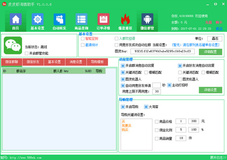
Task: Toggle group 模糊匹配 checkbox under 群消息
Action: pos(146,72)
